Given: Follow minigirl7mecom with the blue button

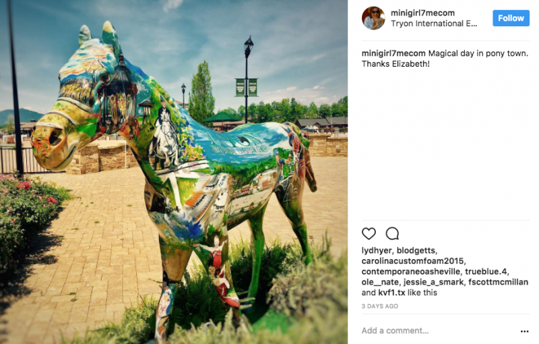Looking at the screenshot, I should pyautogui.click(x=511, y=18).
